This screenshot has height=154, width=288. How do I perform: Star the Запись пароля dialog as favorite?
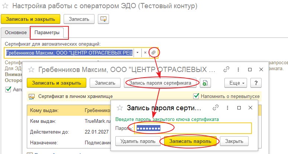tap(119, 108)
